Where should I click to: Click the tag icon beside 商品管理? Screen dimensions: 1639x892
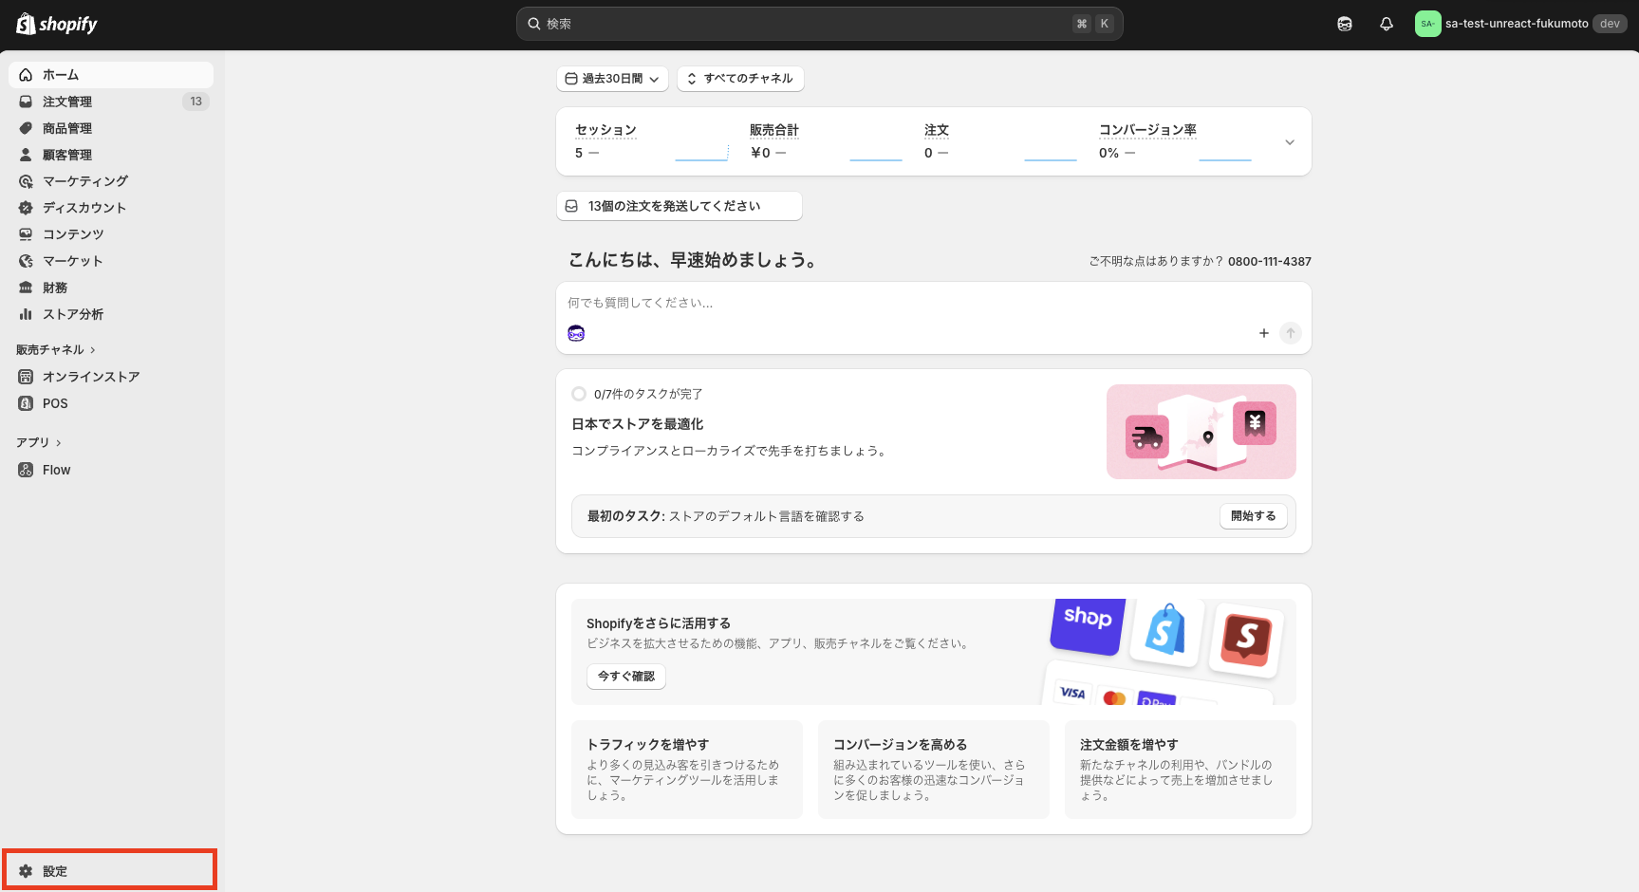coord(26,128)
